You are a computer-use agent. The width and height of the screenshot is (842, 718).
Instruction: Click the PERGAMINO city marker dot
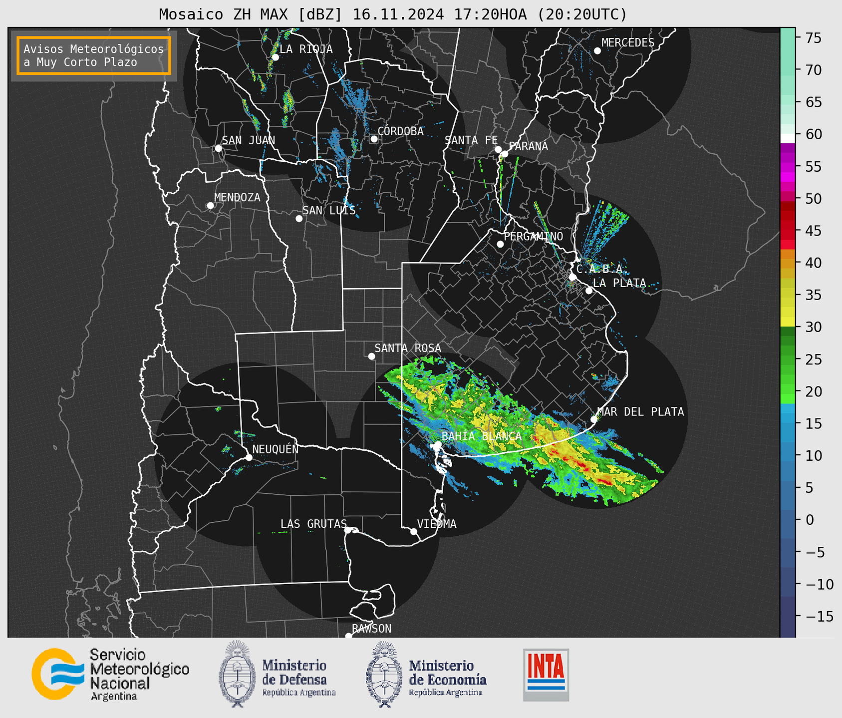coord(500,244)
